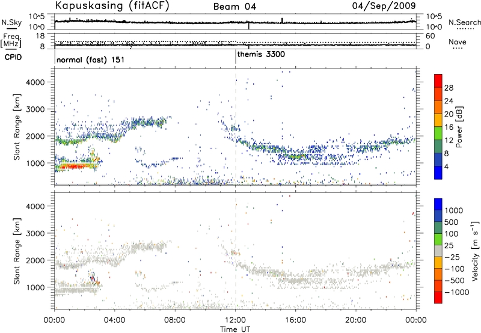The height and width of the screenshot is (333, 481).
Task: Click the red -1000 velocity colorbar segment
Action: (x=438, y=298)
